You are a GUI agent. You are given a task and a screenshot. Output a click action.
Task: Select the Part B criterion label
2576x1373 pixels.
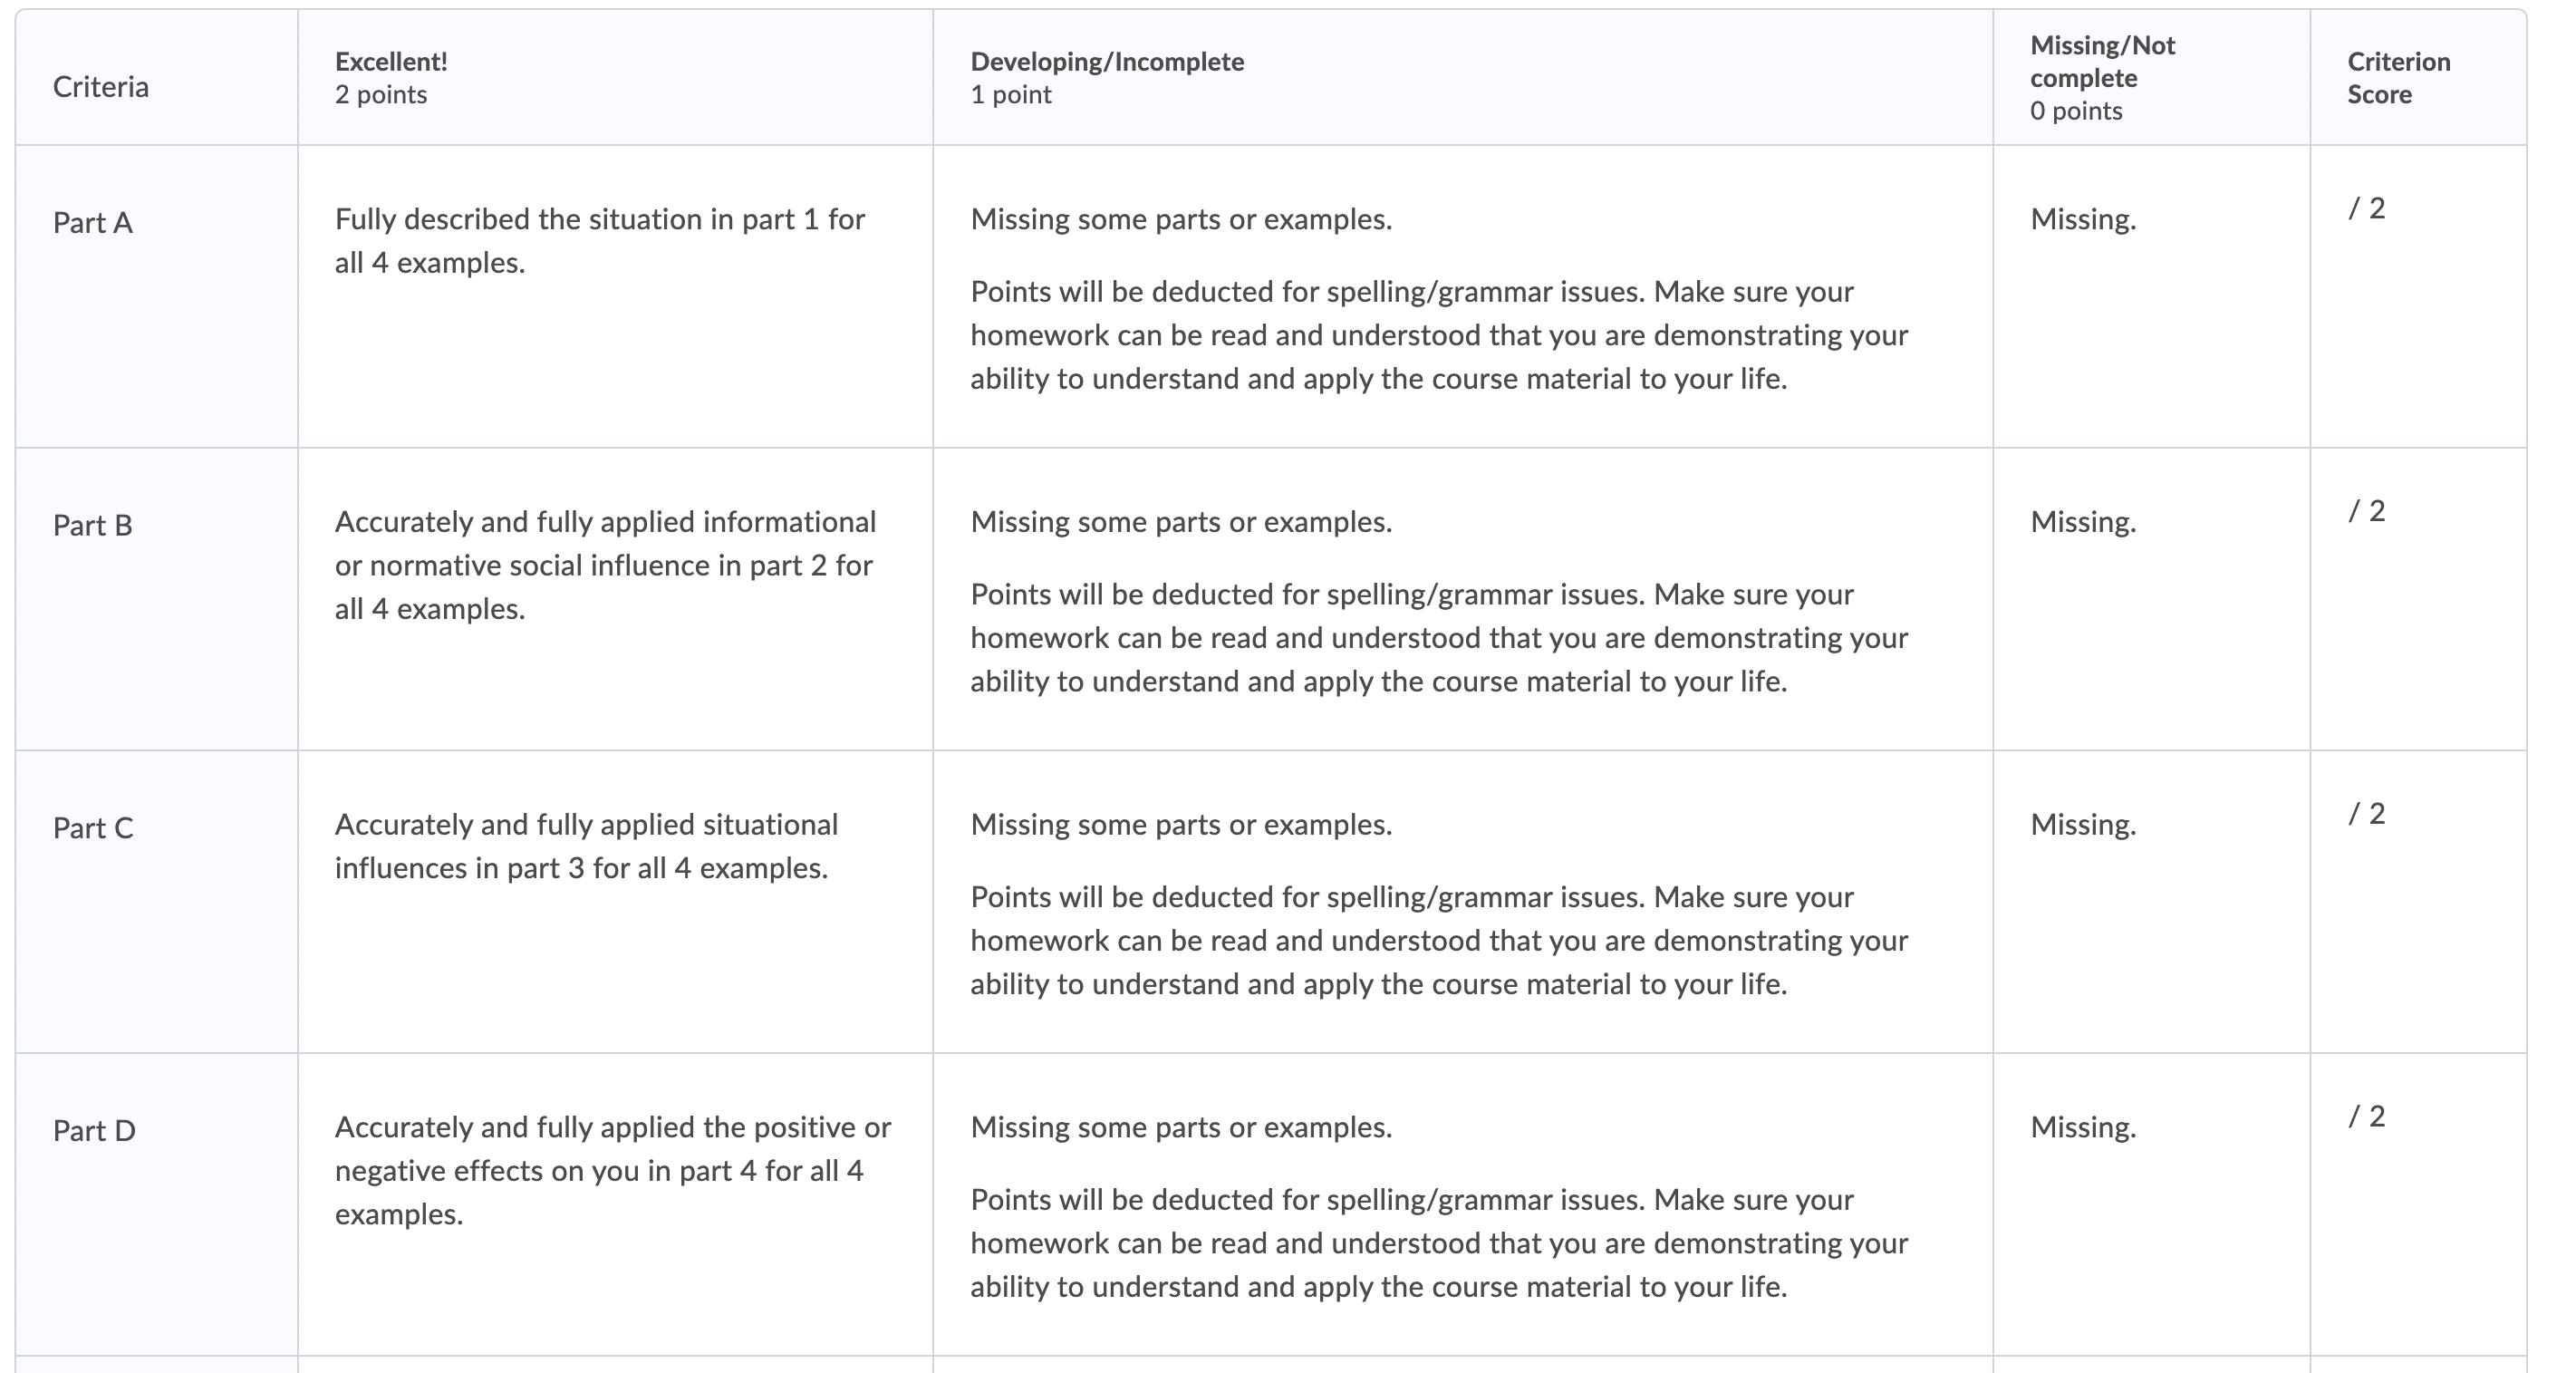[93, 525]
